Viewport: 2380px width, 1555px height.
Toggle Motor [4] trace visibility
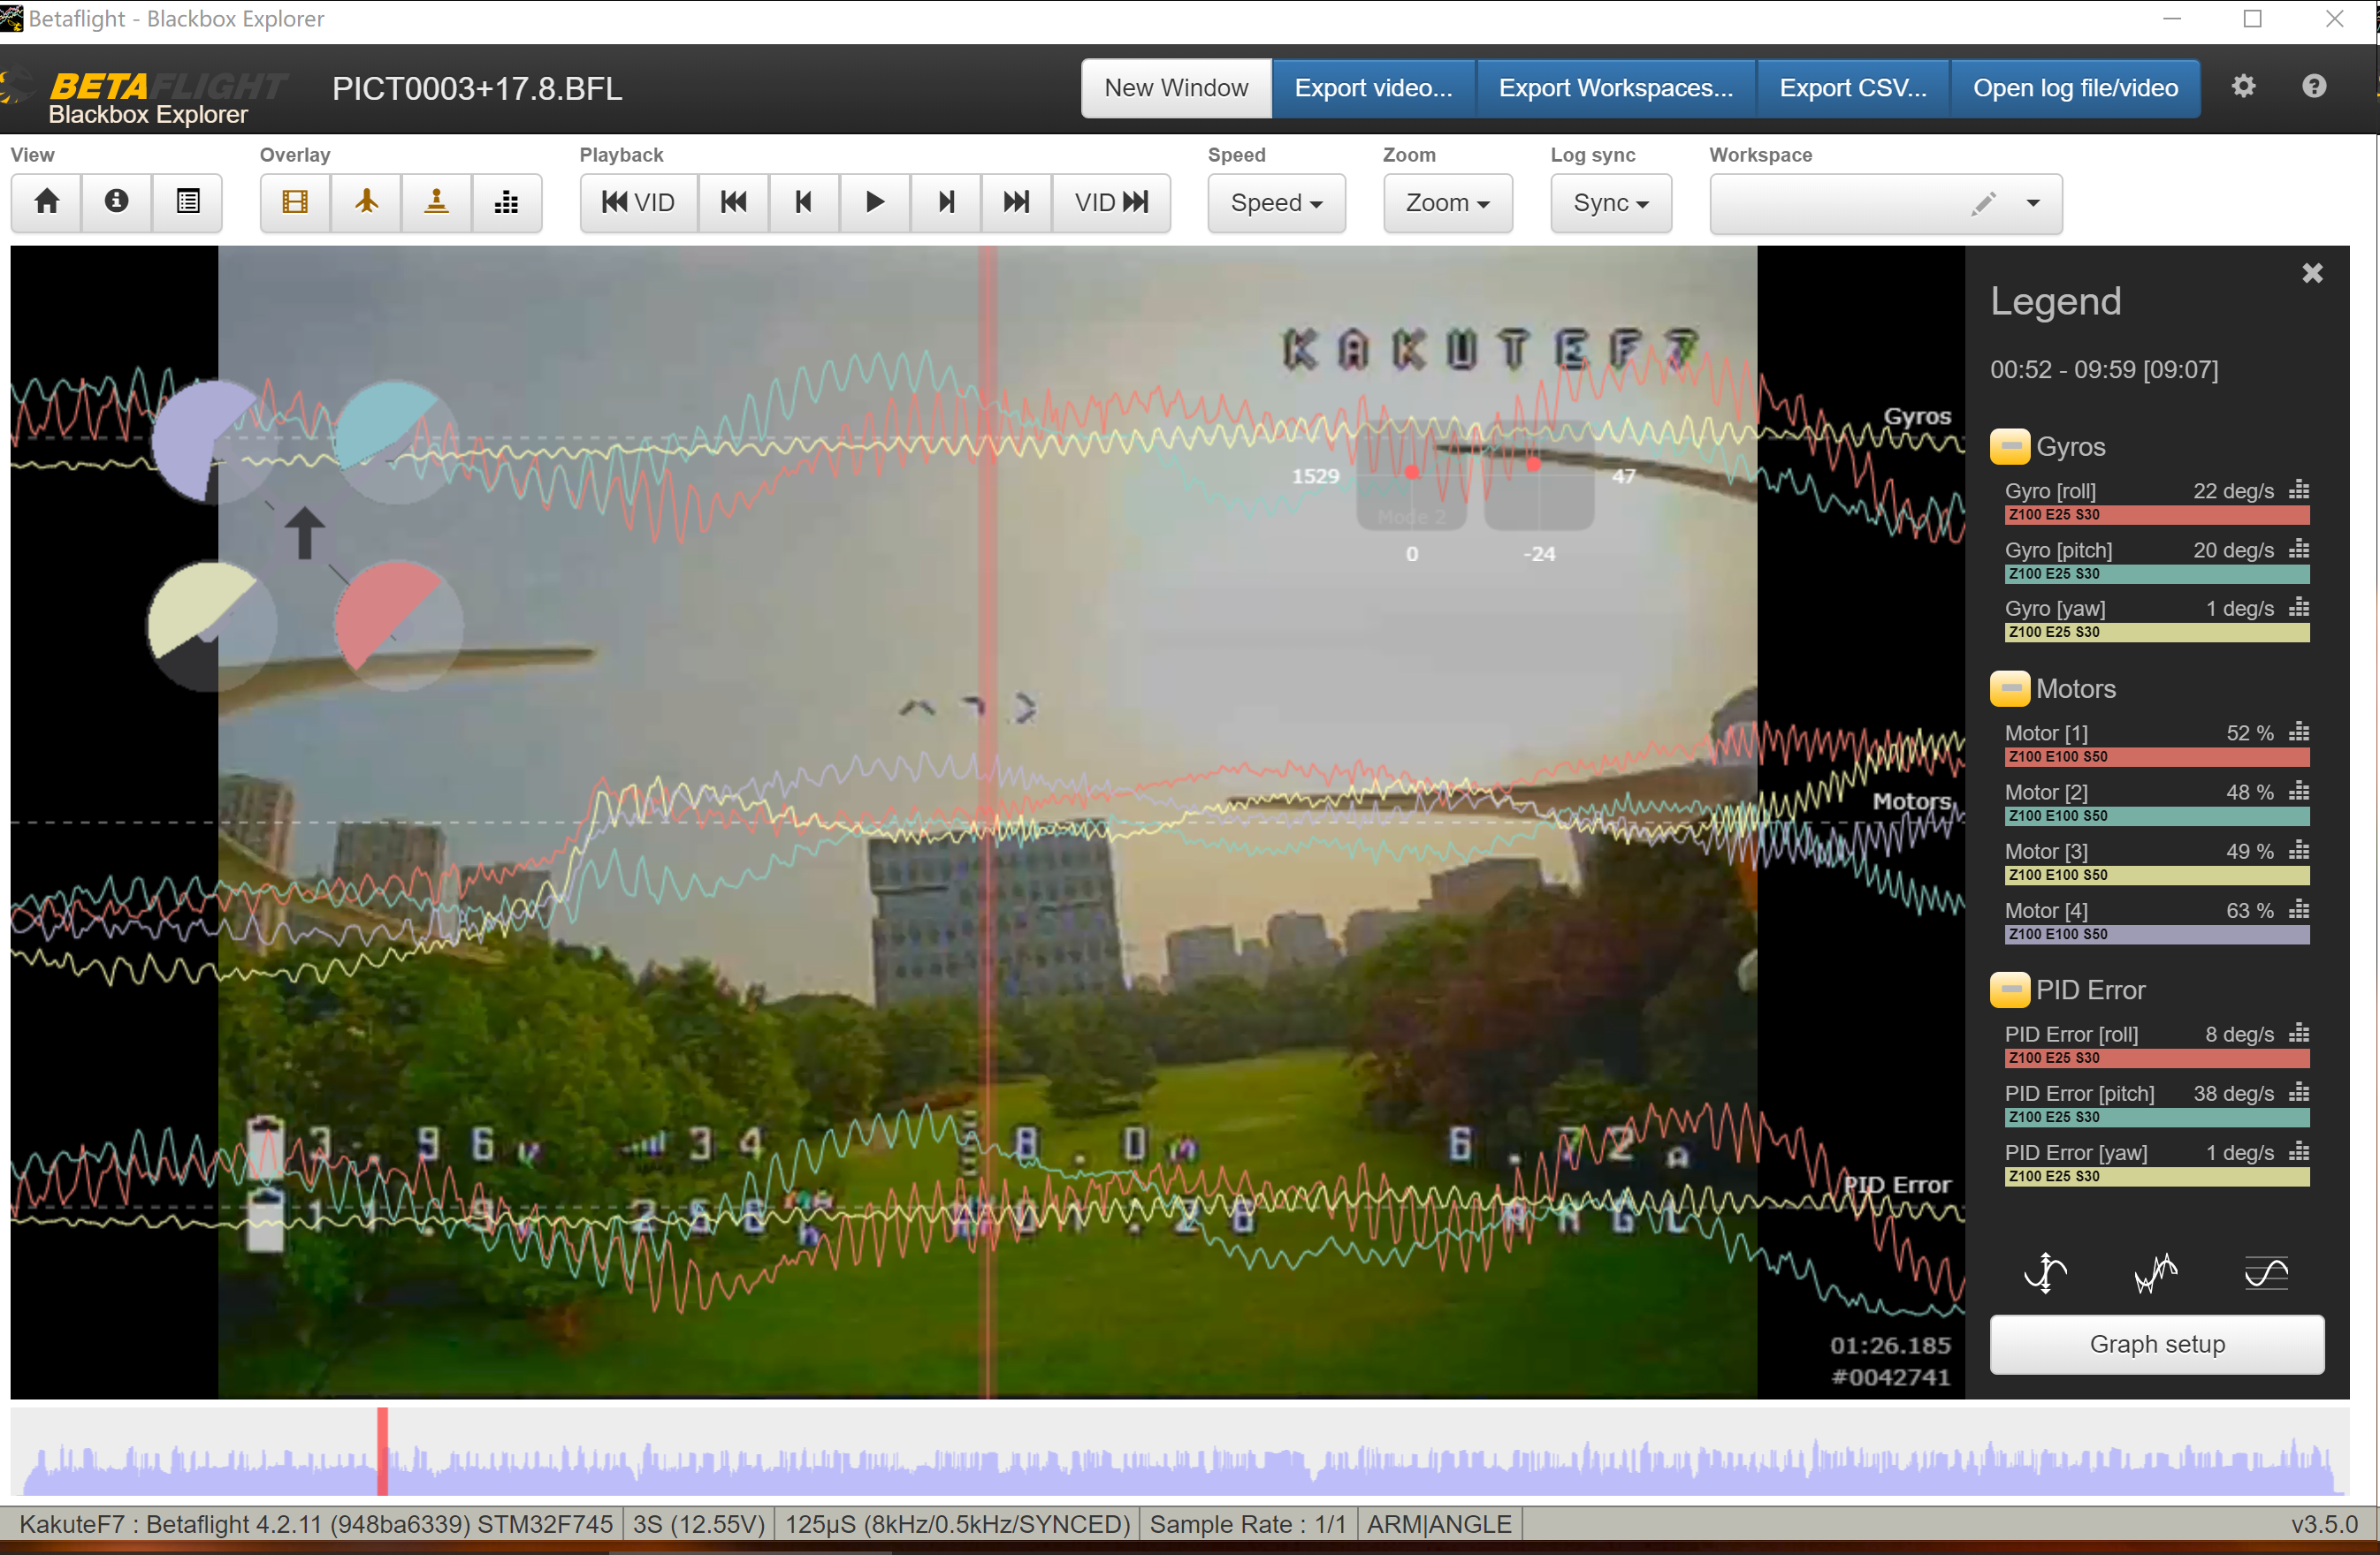coord(2046,910)
